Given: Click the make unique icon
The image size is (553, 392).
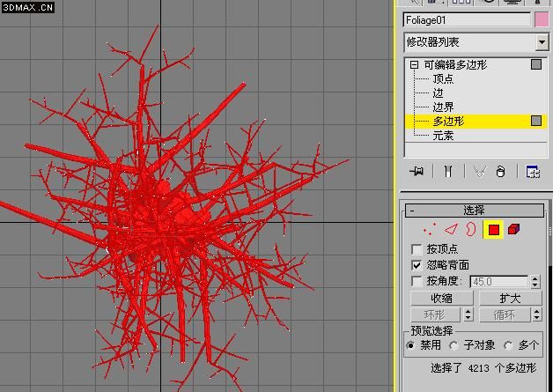Looking at the screenshot, I should [x=479, y=172].
